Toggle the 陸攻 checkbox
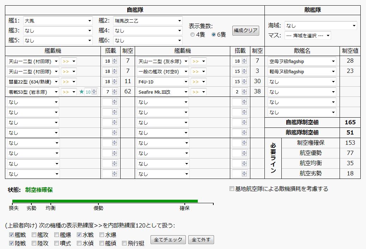The width and height of the screenshot is (366, 249). click(x=34, y=243)
